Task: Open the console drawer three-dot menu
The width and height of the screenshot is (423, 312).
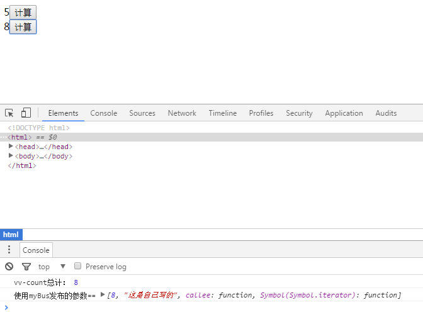Action: click(x=9, y=250)
